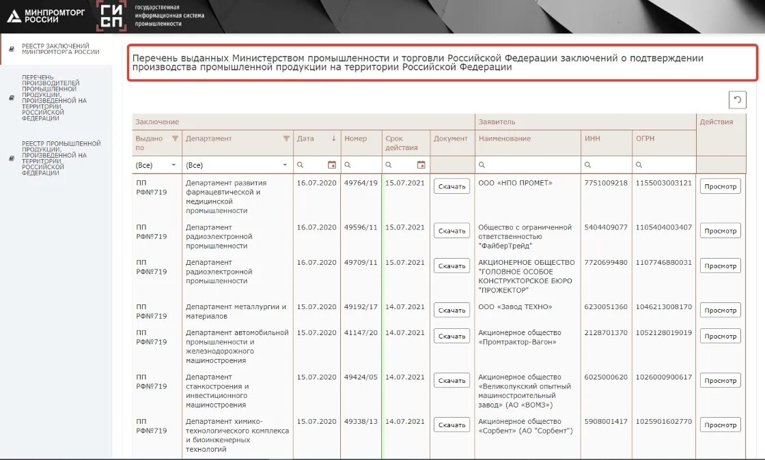Select number cell 49596/11
This screenshot has height=460, width=765.
pyautogui.click(x=361, y=227)
